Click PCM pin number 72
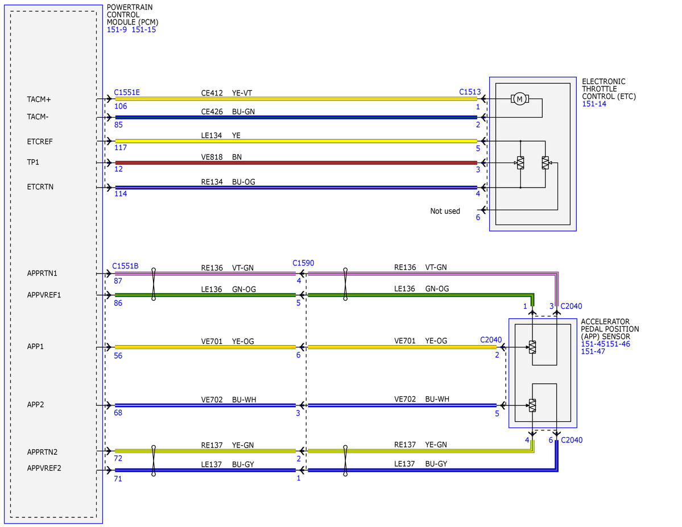Image resolution: width=682 pixels, height=527 pixels. 118,458
